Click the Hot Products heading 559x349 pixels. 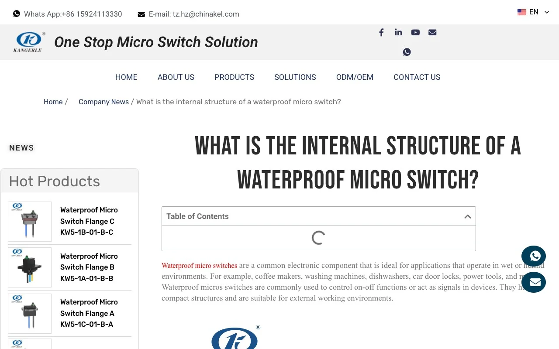pyautogui.click(x=55, y=181)
